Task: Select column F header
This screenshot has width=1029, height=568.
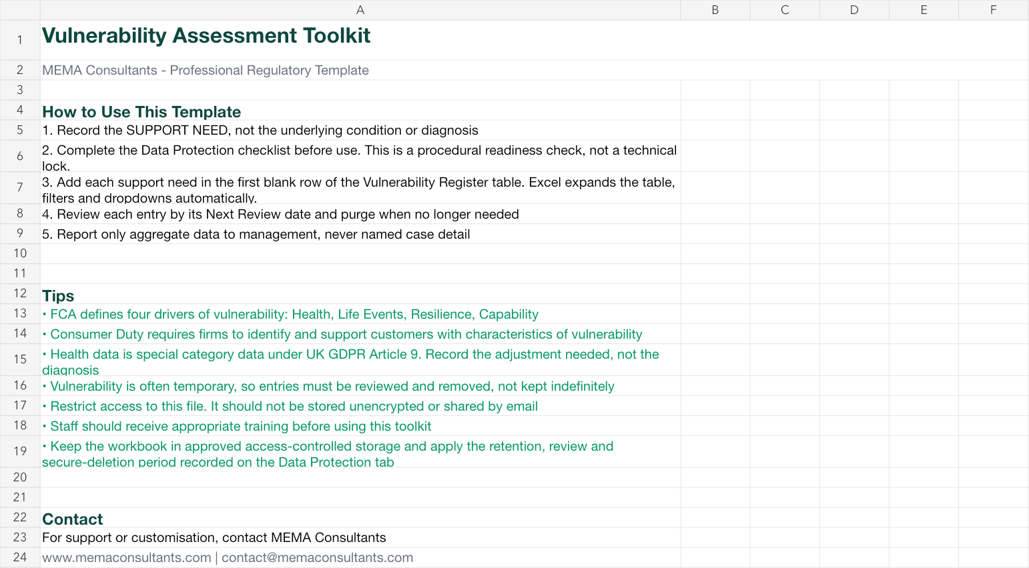Action: (993, 10)
